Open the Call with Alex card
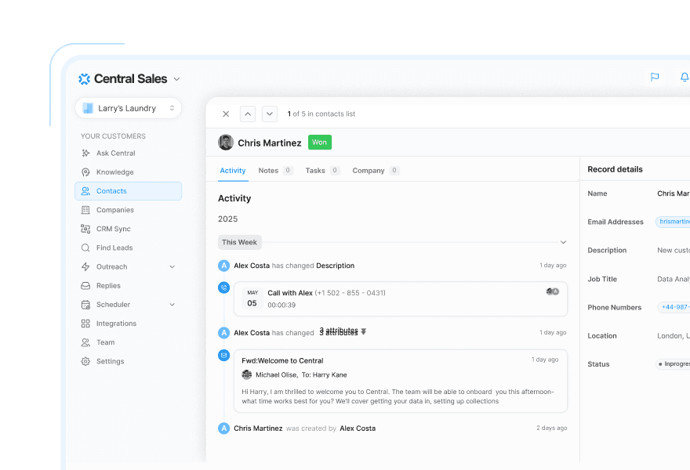 pyautogui.click(x=401, y=299)
